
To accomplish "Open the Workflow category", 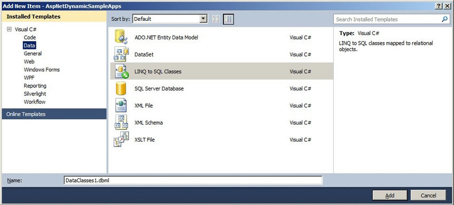I will [35, 102].
